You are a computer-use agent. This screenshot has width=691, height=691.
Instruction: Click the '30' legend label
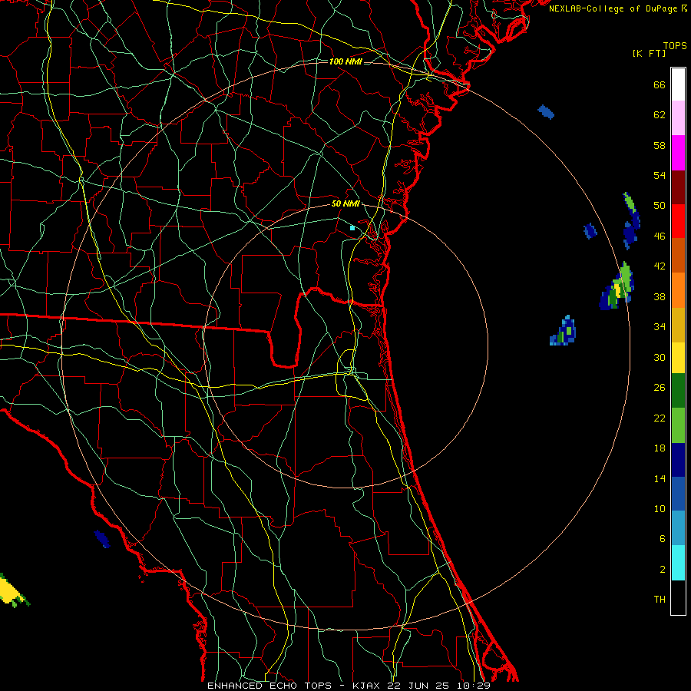tap(660, 357)
